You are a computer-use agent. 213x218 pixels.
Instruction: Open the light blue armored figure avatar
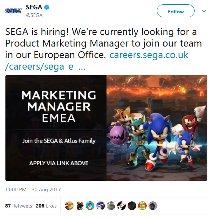pyautogui.click(x=111, y=206)
